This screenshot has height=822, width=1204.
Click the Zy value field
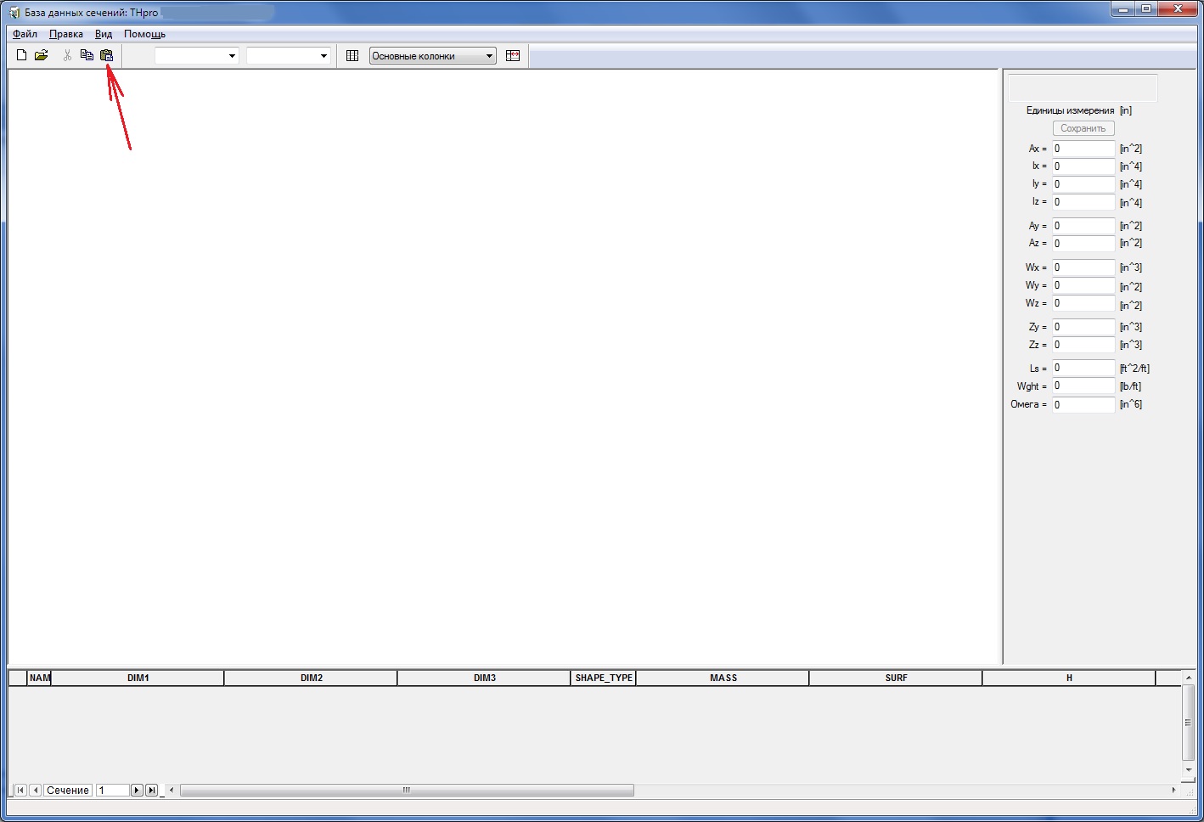click(x=1083, y=327)
